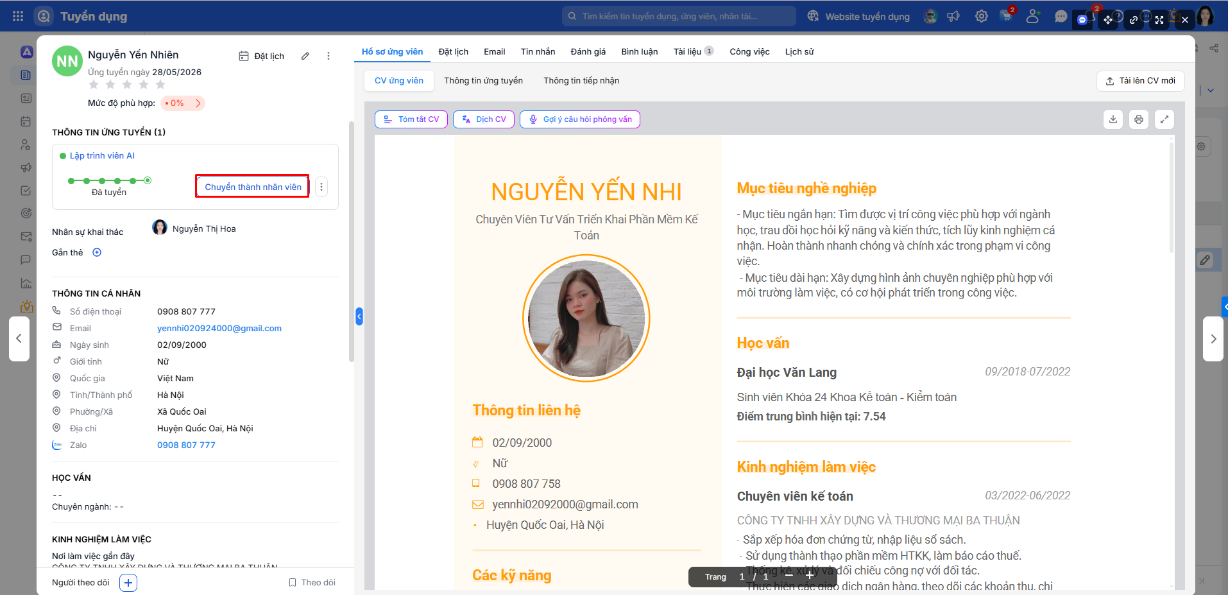This screenshot has width=1228, height=595.
Task: Select the Thông tin tiếp nhận sub-tab
Action: click(581, 81)
